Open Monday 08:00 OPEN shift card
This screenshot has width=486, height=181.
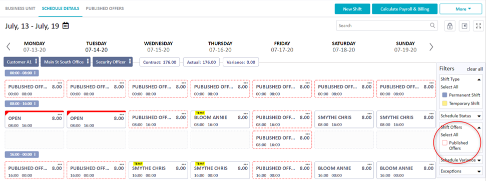35,119
